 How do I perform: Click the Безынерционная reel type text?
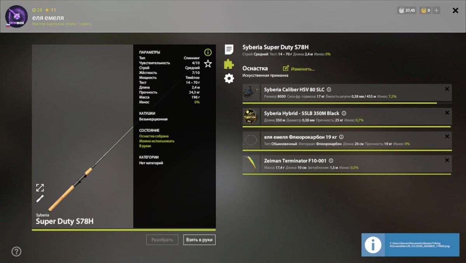[153, 119]
